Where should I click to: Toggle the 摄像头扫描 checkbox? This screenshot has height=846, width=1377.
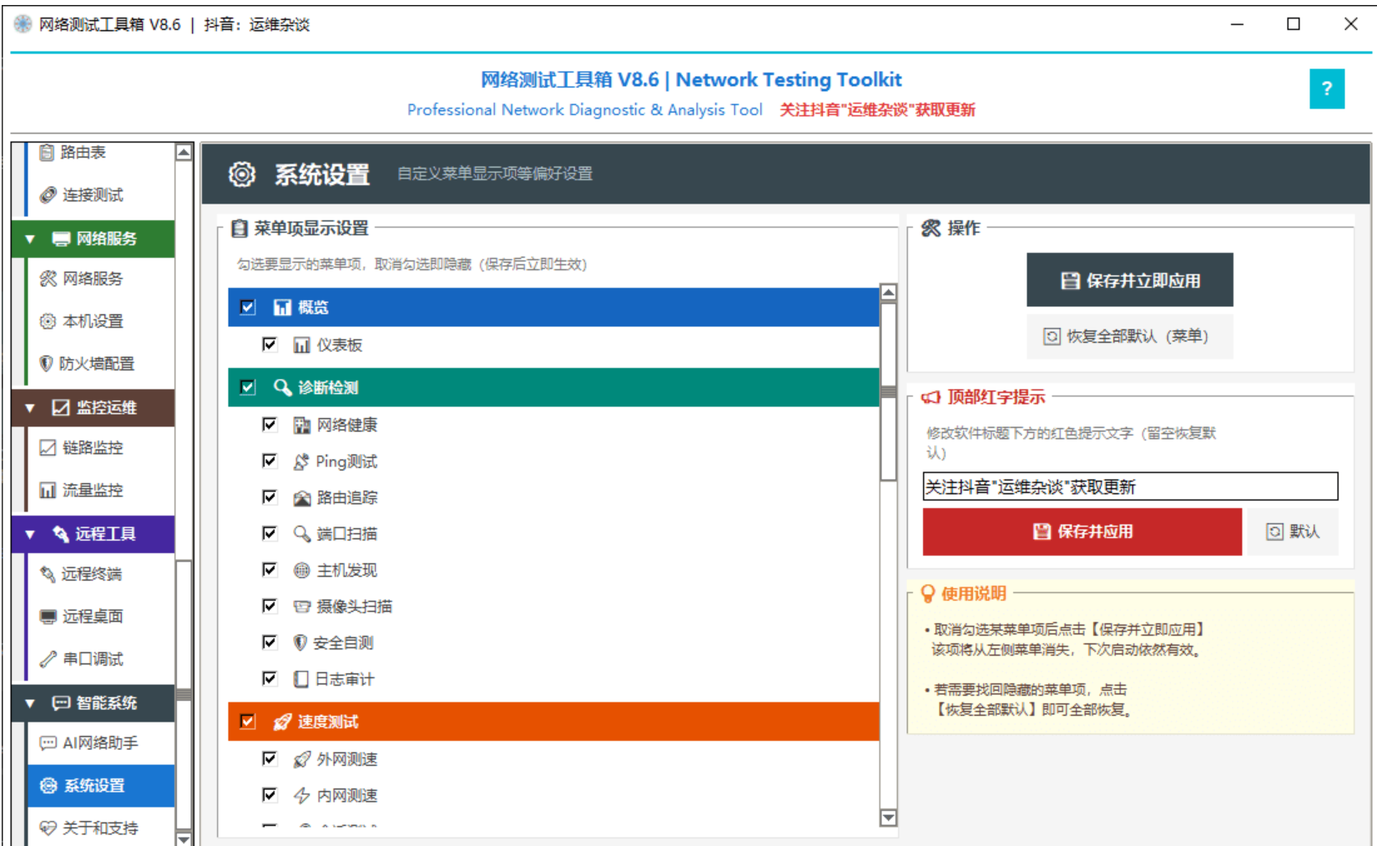[x=270, y=606]
